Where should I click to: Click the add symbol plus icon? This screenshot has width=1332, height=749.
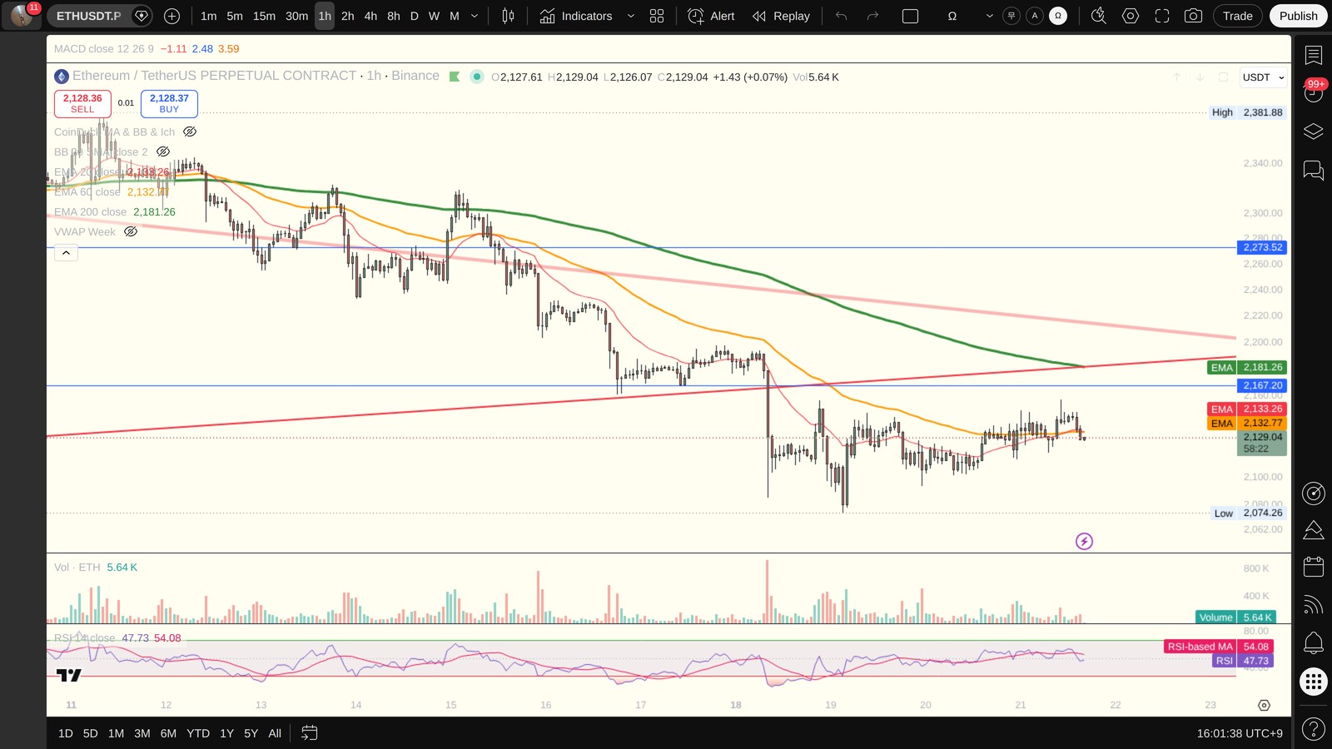(171, 16)
